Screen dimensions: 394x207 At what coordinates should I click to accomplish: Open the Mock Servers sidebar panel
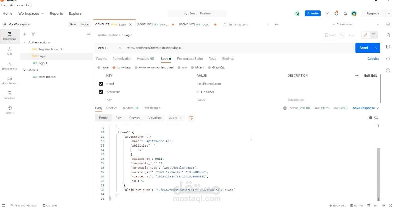pyautogui.click(x=9, y=80)
